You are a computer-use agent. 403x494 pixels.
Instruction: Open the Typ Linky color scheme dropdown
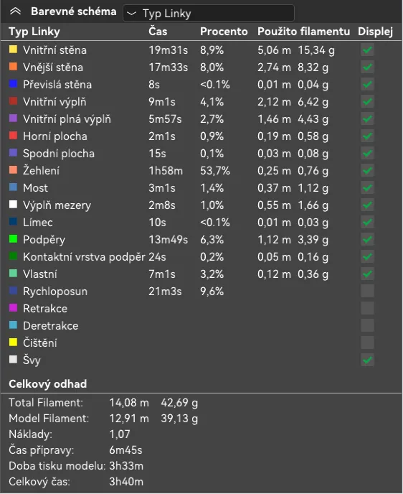[x=208, y=13]
